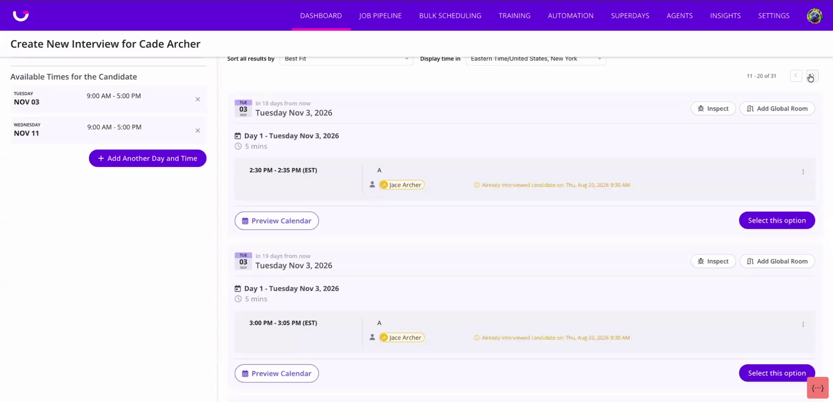Open three-dot menu for 3:00 PM slot
Viewport: 833px width, 402px height.
803,324
